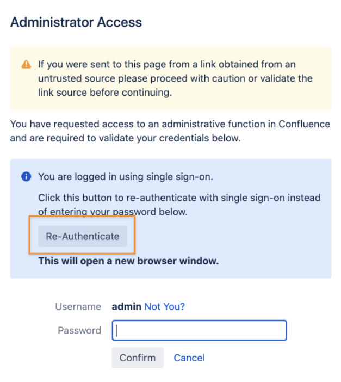Screen dimensions: 341x382
Task: Click the 'This will open a new browser window' note
Action: (128, 261)
